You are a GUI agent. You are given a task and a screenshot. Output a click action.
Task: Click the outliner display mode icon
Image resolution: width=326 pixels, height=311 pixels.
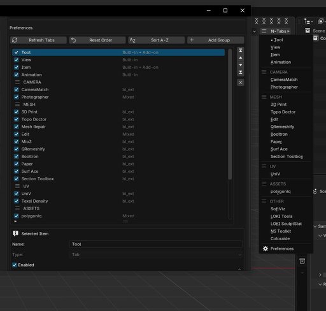[308, 21]
